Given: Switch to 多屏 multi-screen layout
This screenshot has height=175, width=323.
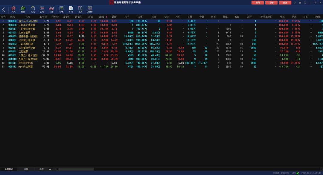Looking at the screenshot, I should tap(80, 10).
